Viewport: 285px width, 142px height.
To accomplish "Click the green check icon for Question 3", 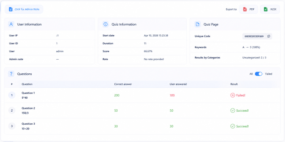I will pyautogui.click(x=232, y=126).
